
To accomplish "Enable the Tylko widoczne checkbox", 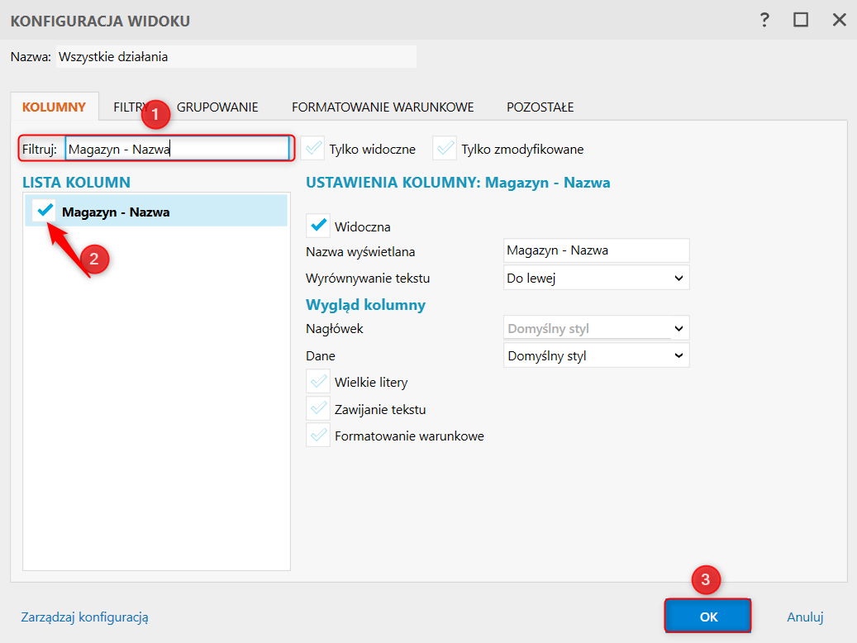I will pyautogui.click(x=313, y=149).
